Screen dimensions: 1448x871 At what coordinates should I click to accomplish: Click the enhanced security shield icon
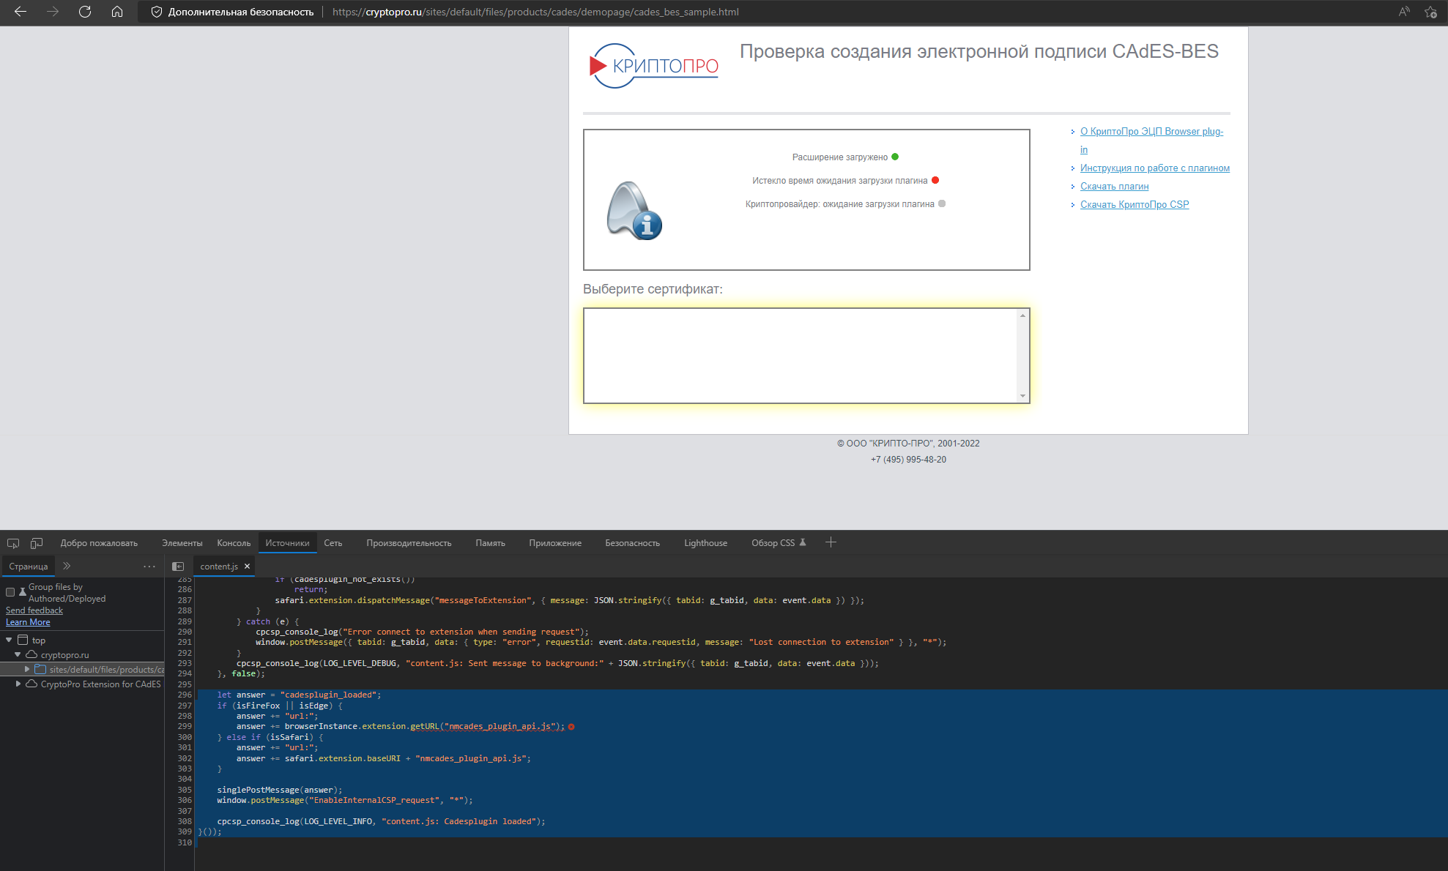point(156,12)
